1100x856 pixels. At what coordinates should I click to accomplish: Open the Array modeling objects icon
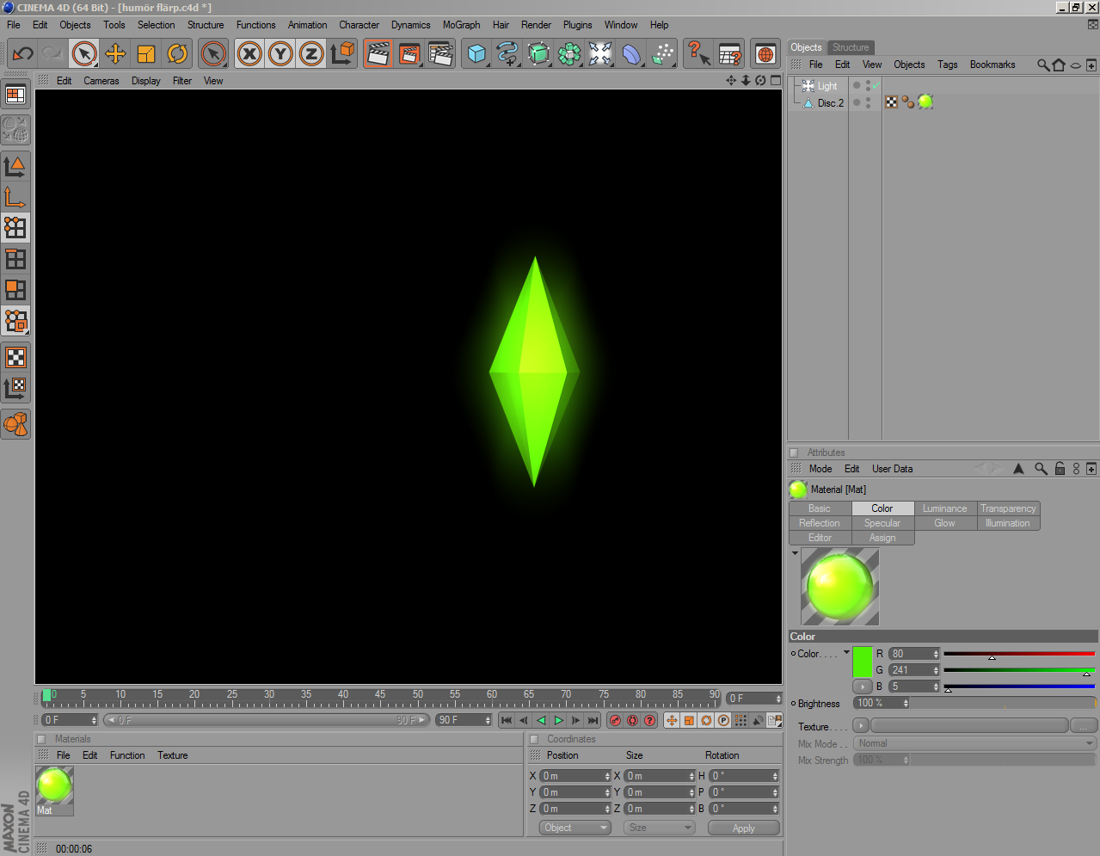point(569,54)
